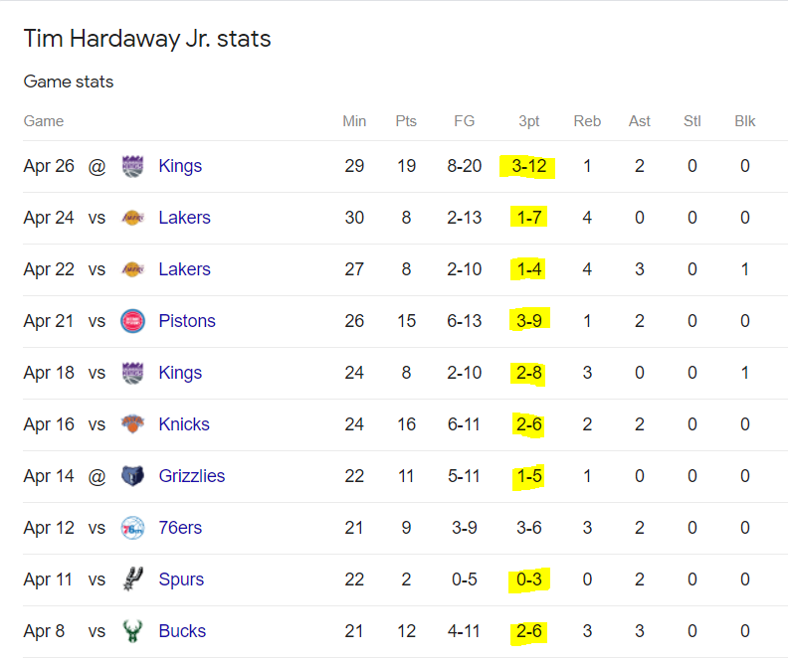
Task: Open the Pistons team link
Action: [187, 321]
